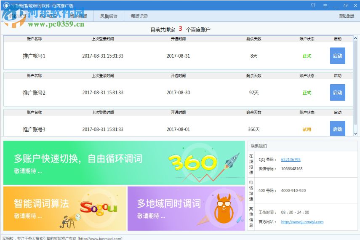Switch to the 账户概况 tab
The height and width of the screenshot is (240, 360).
tap(48, 16)
